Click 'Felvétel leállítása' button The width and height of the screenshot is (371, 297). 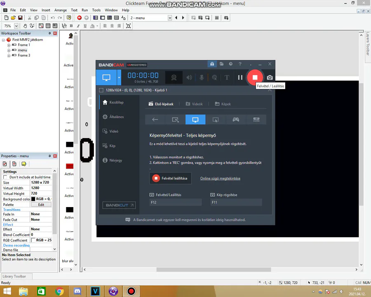pyautogui.click(x=171, y=178)
